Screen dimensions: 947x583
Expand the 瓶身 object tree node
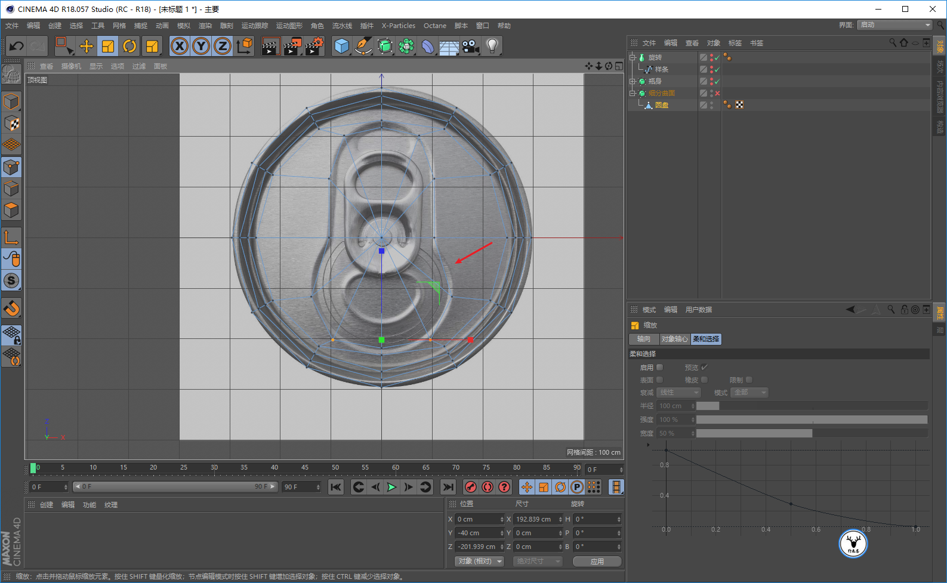[633, 81]
